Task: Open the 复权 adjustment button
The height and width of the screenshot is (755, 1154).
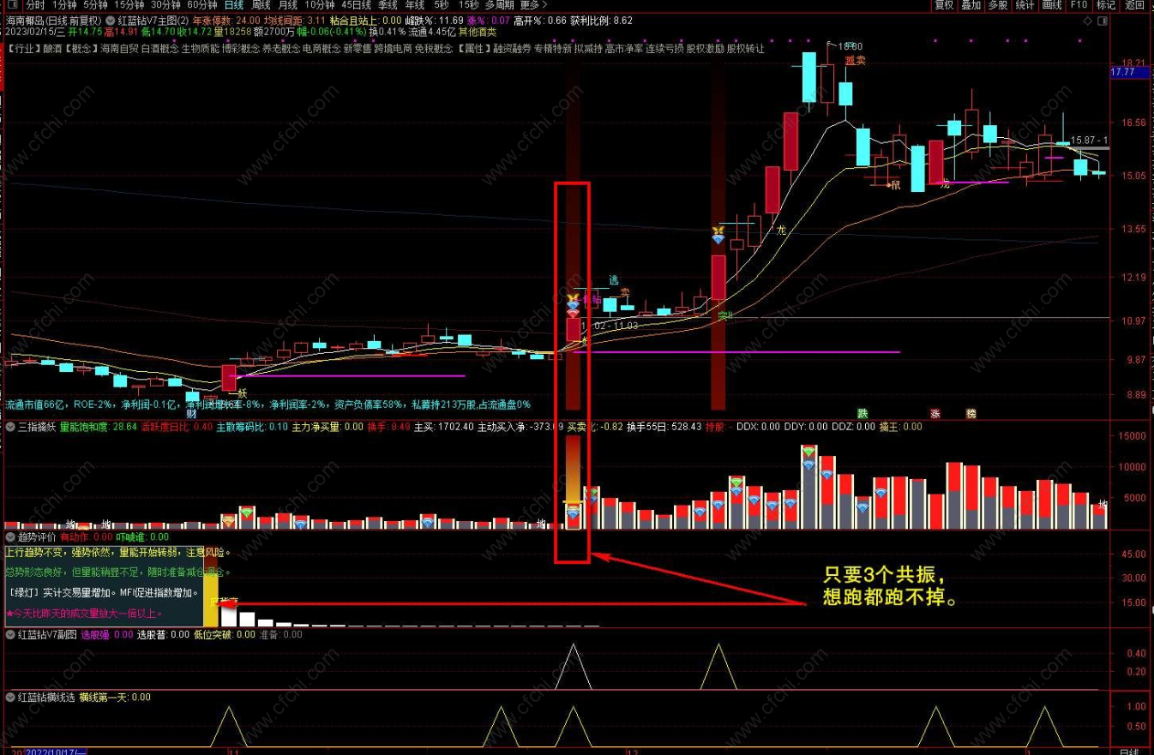Action: pos(944,5)
